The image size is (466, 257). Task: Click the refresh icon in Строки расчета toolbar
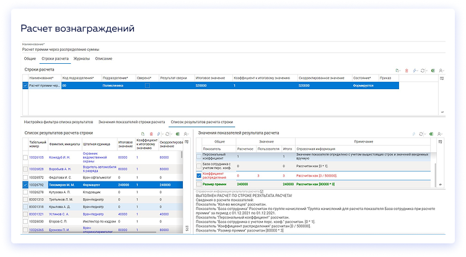[423, 71]
